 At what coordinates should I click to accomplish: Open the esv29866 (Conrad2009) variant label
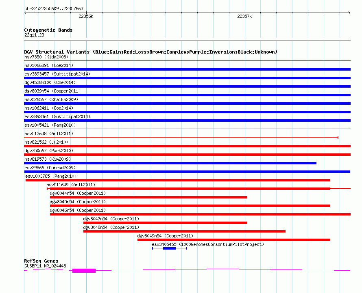coord(50,168)
